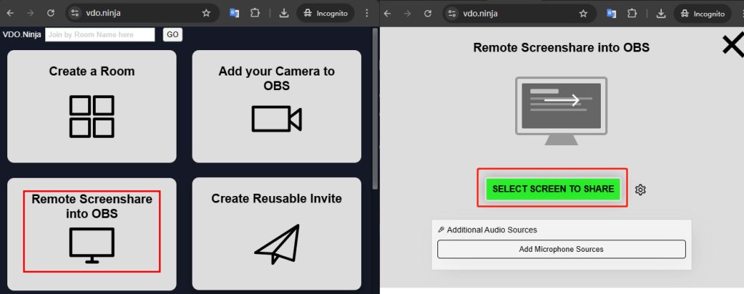The width and height of the screenshot is (744, 294).
Task: Open downloads icon in left browser
Action: [284, 13]
